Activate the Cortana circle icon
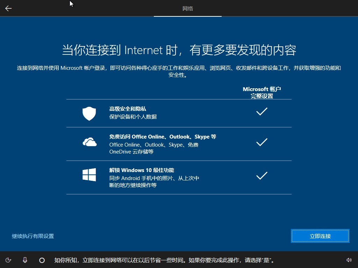358x268 pixels. [42, 260]
